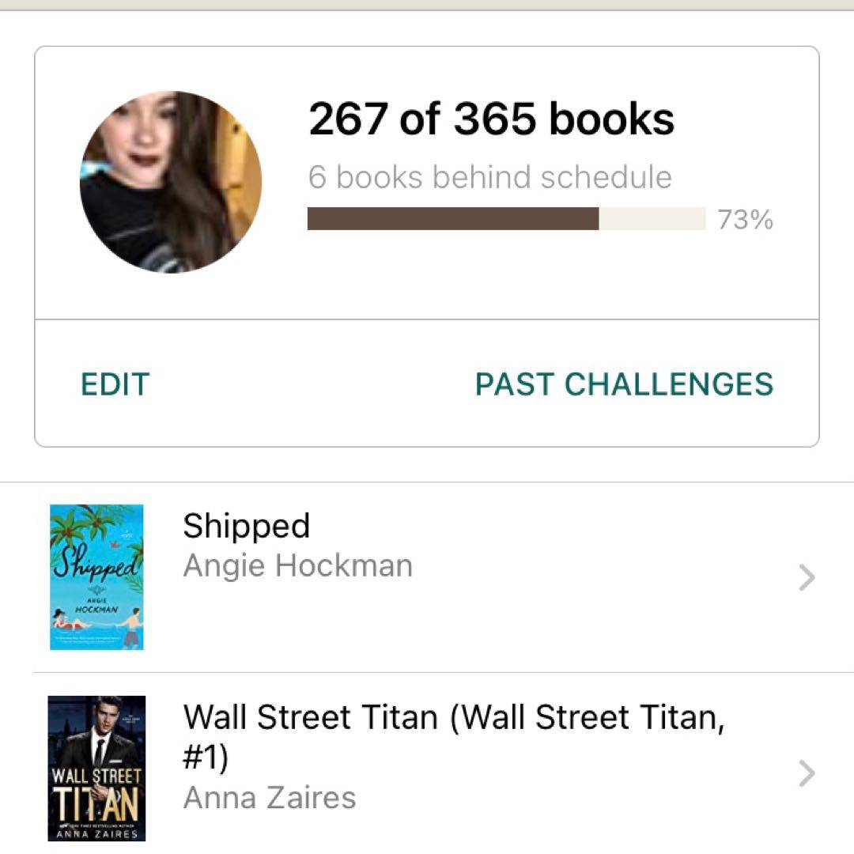Click the filled brown portion of progress bar
Screen dimensions: 854x854
(x=452, y=218)
